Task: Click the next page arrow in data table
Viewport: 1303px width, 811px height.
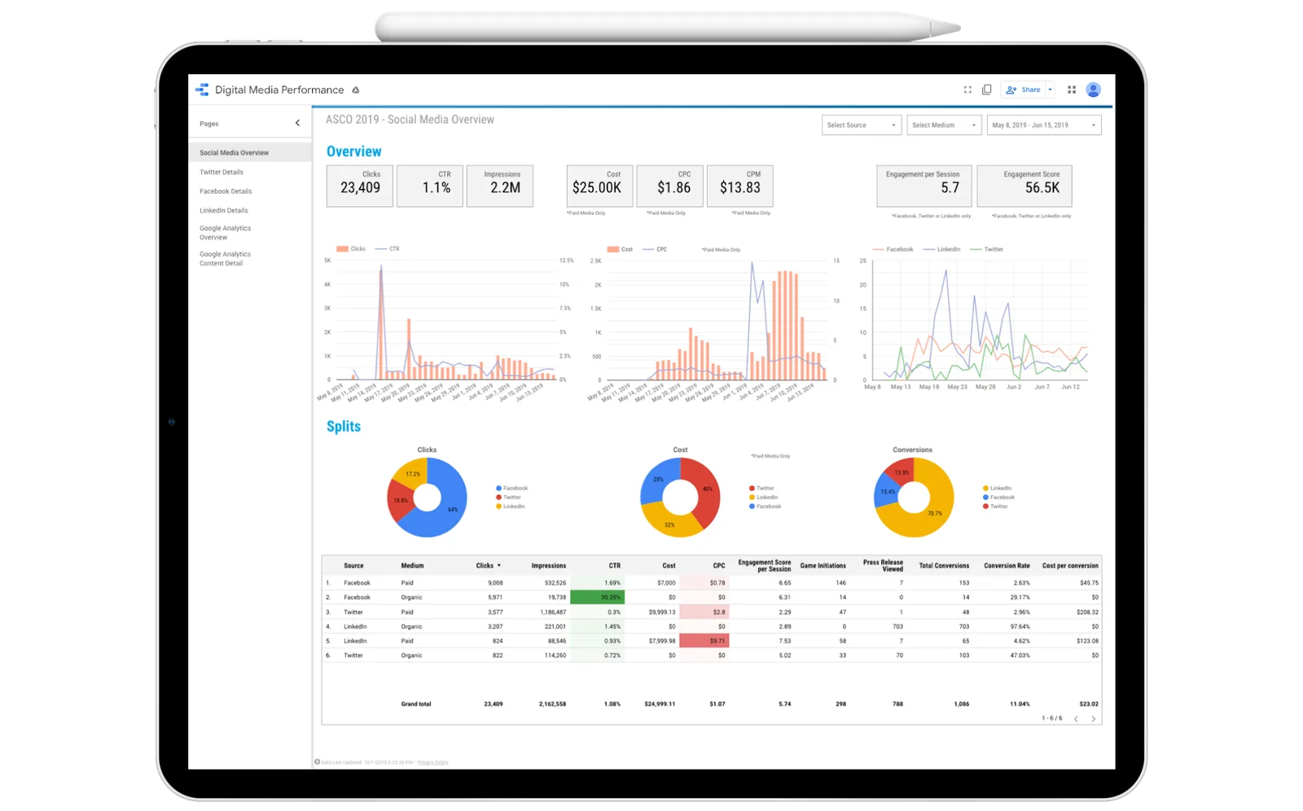Action: [x=1091, y=718]
